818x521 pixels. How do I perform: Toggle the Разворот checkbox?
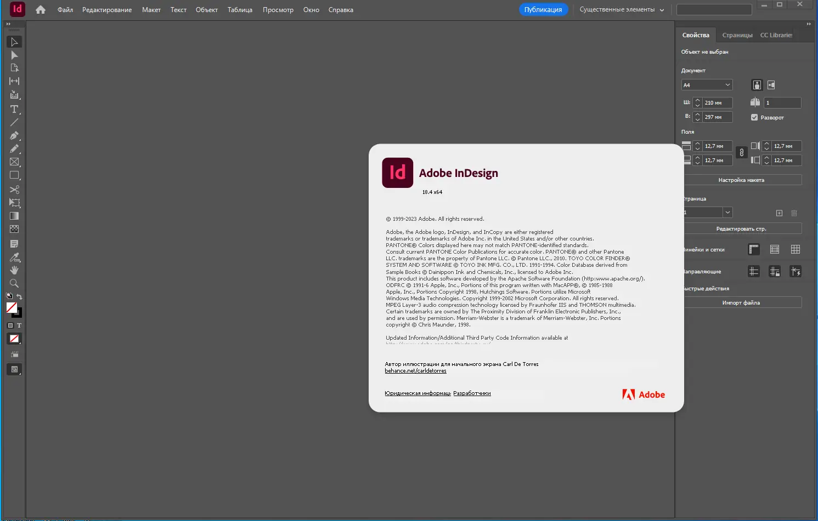point(755,117)
